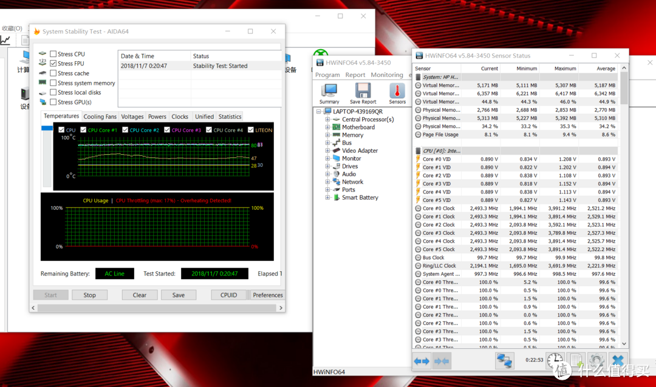Click the Summary icon in HWiNFO64 toolbar
Image resolution: width=656 pixels, height=387 pixels.
click(x=329, y=91)
